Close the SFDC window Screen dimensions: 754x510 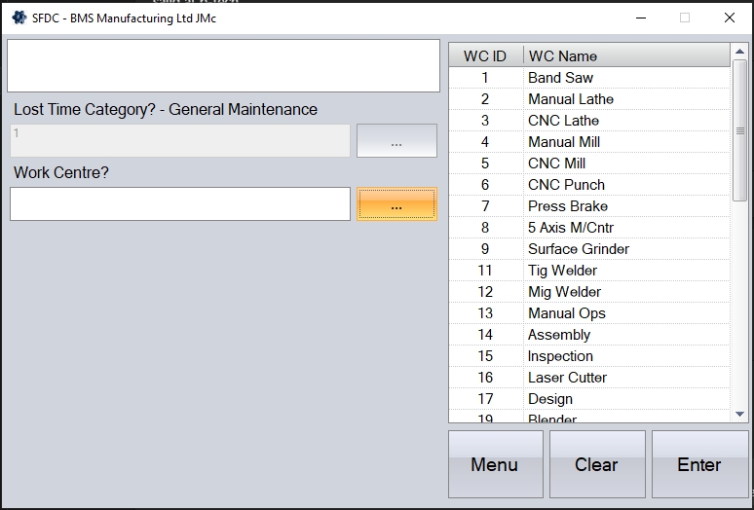point(729,18)
